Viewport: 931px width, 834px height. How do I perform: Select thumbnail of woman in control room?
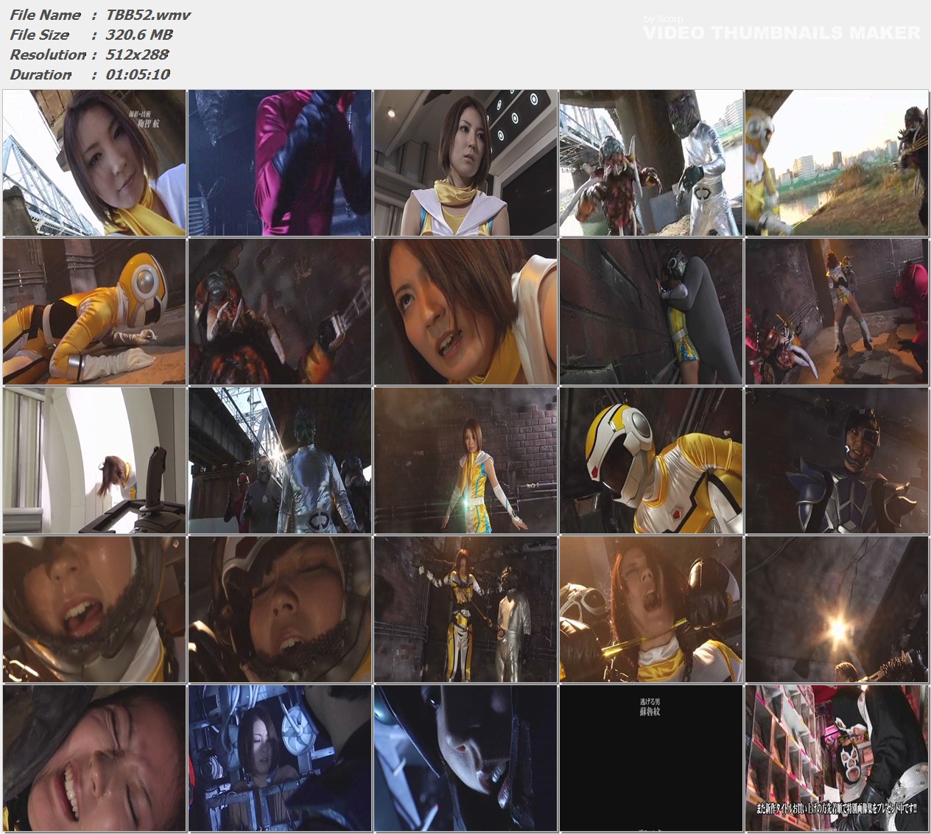coord(465,163)
